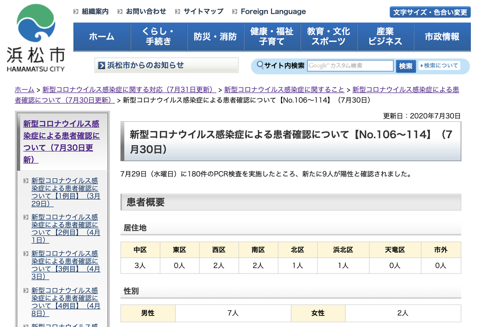The width and height of the screenshot is (479, 327).
Task: Click the arrow bullet beside お問い合わせ
Action: (120, 12)
